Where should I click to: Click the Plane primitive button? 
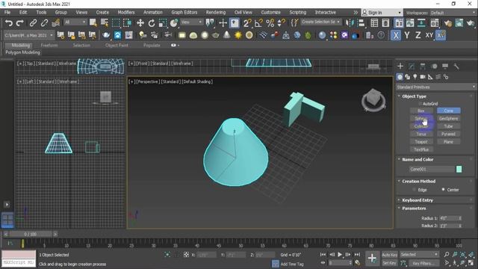(448, 142)
